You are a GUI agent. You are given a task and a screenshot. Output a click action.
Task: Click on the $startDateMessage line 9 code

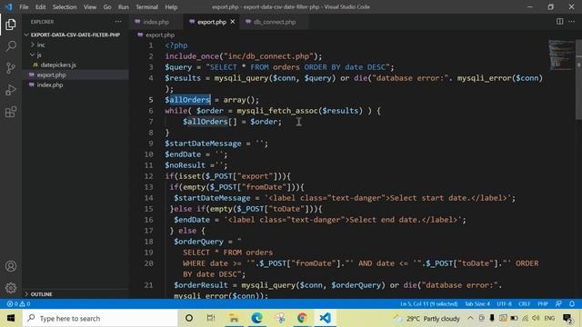tap(216, 144)
